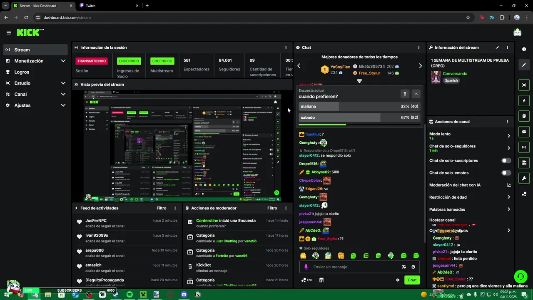Open the hamburger sidebar menu
Screen dimensions: 533x300
coord(9,32)
